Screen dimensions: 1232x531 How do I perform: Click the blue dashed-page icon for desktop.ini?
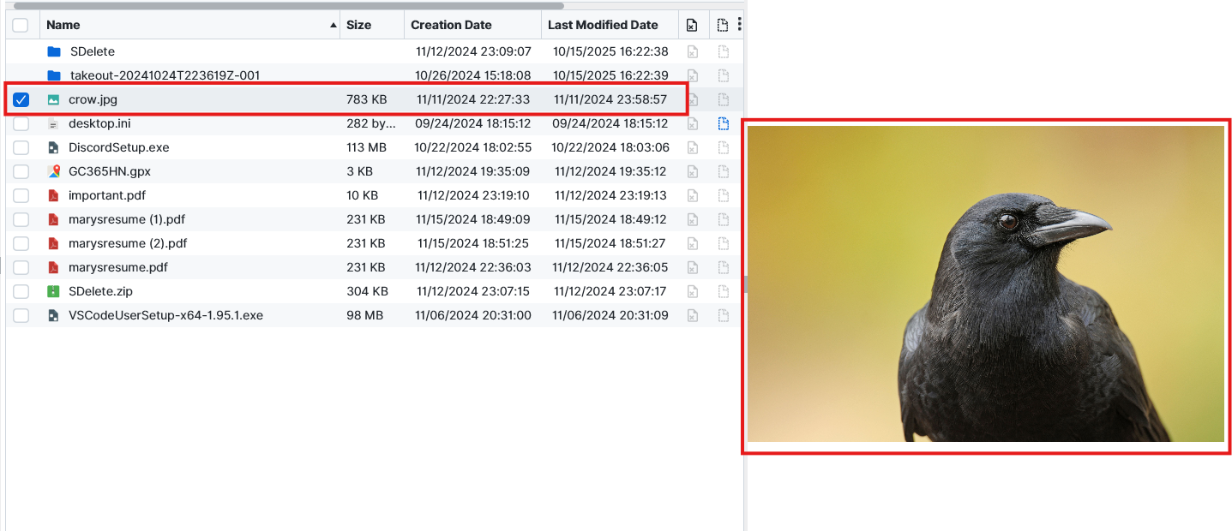coord(723,123)
